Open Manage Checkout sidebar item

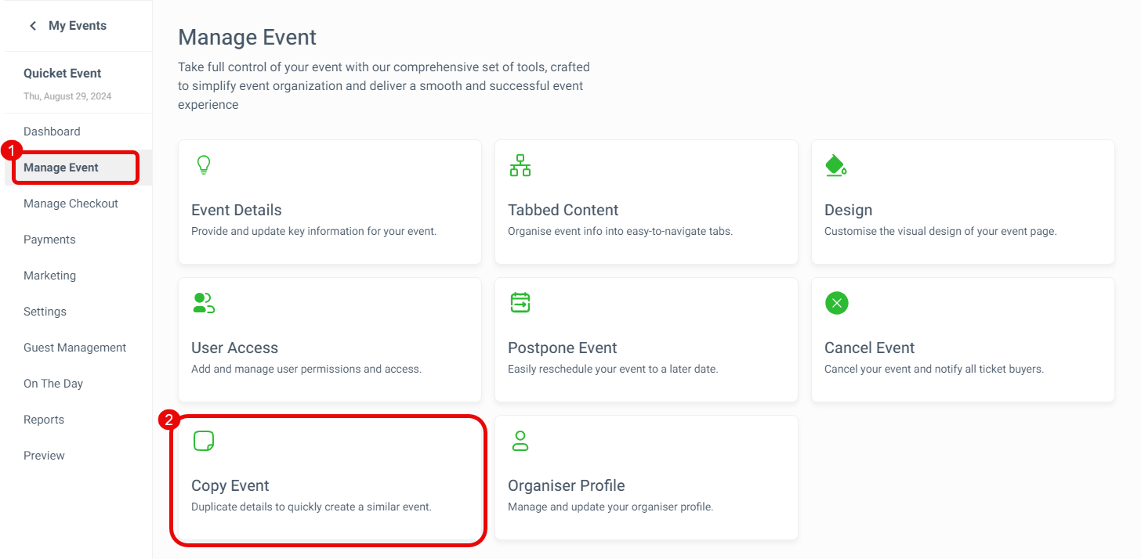click(x=71, y=204)
